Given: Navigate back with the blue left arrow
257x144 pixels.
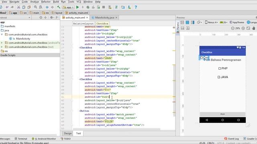Looking at the screenshot, I should point(47,7).
